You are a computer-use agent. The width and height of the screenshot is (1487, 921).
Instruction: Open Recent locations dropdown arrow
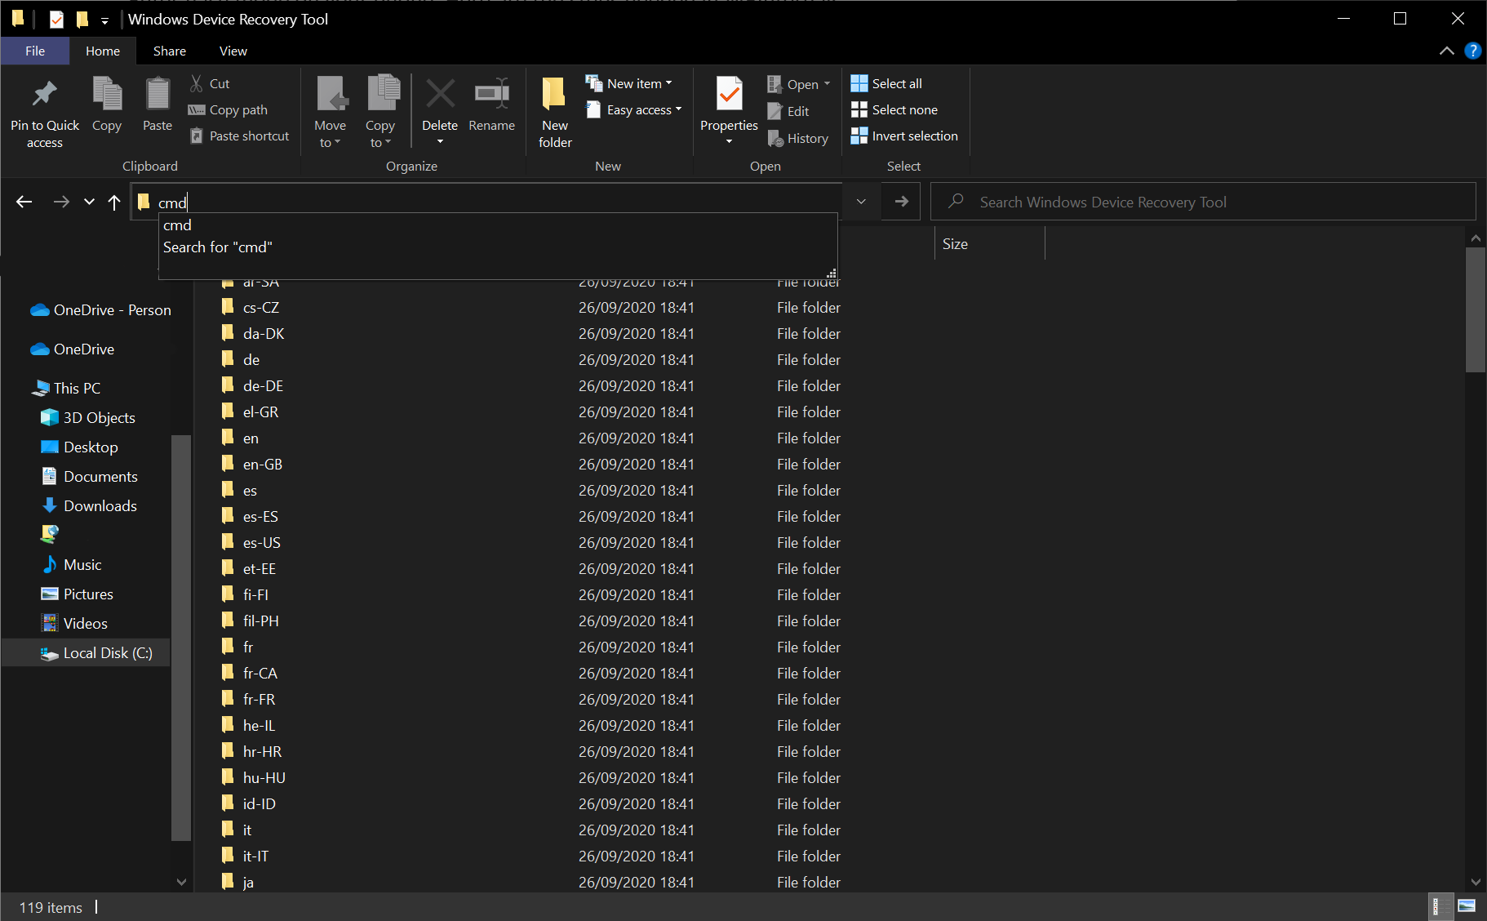[x=89, y=202]
